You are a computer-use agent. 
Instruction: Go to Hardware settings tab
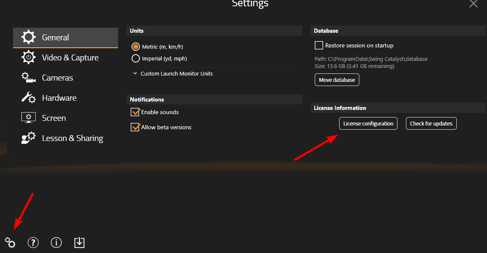(x=66, y=98)
